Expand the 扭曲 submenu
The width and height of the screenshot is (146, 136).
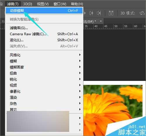pos(44,73)
